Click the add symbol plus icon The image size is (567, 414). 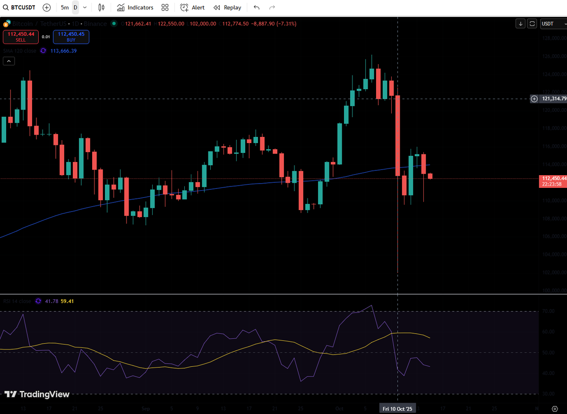46,8
